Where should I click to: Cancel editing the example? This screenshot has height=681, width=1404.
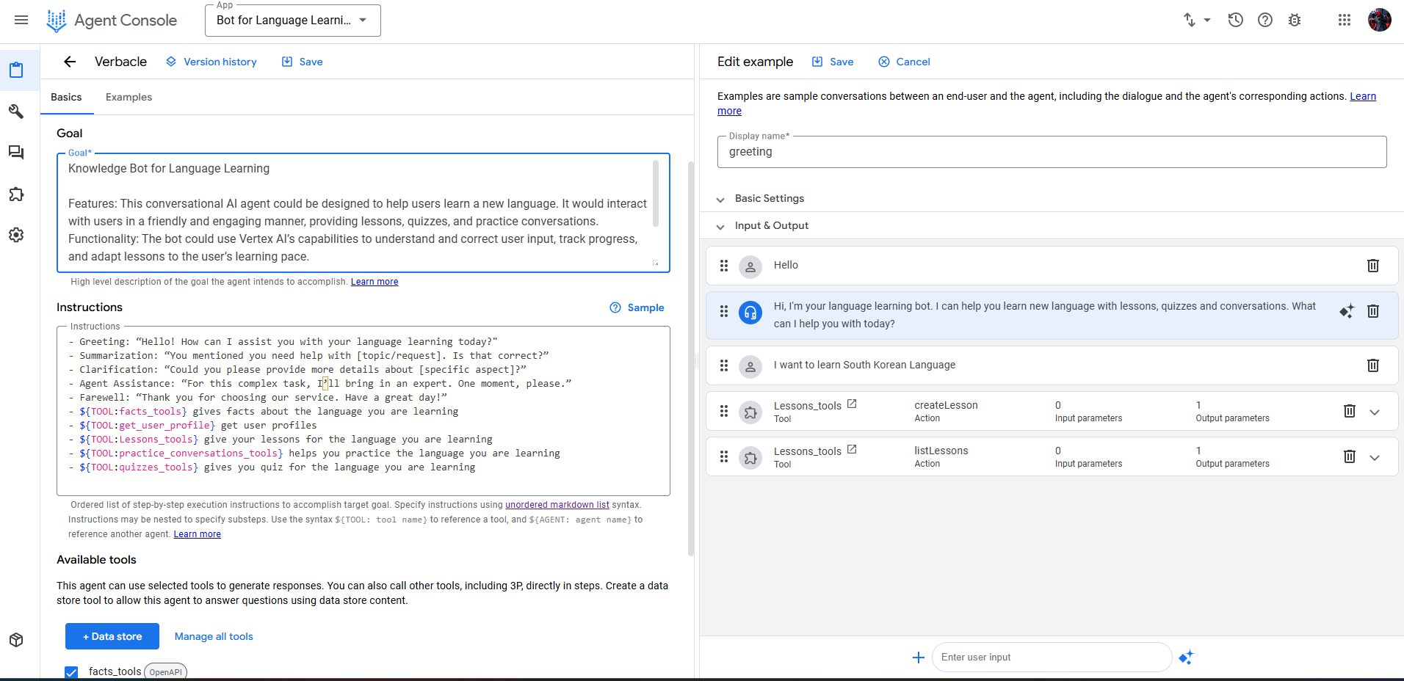tap(905, 62)
